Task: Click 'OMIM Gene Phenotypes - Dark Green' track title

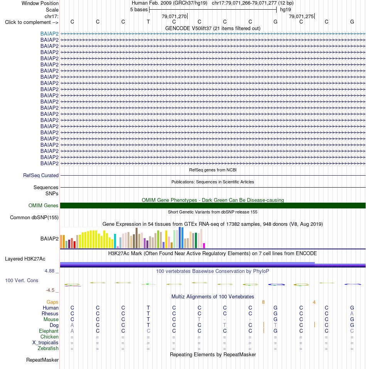Action: point(213,200)
